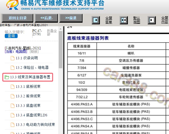Image resolution: width=169 pixels, height=134 pixels.
Task: Click the Chang Yi platform logo
Action: pyautogui.click(x=12, y=5)
